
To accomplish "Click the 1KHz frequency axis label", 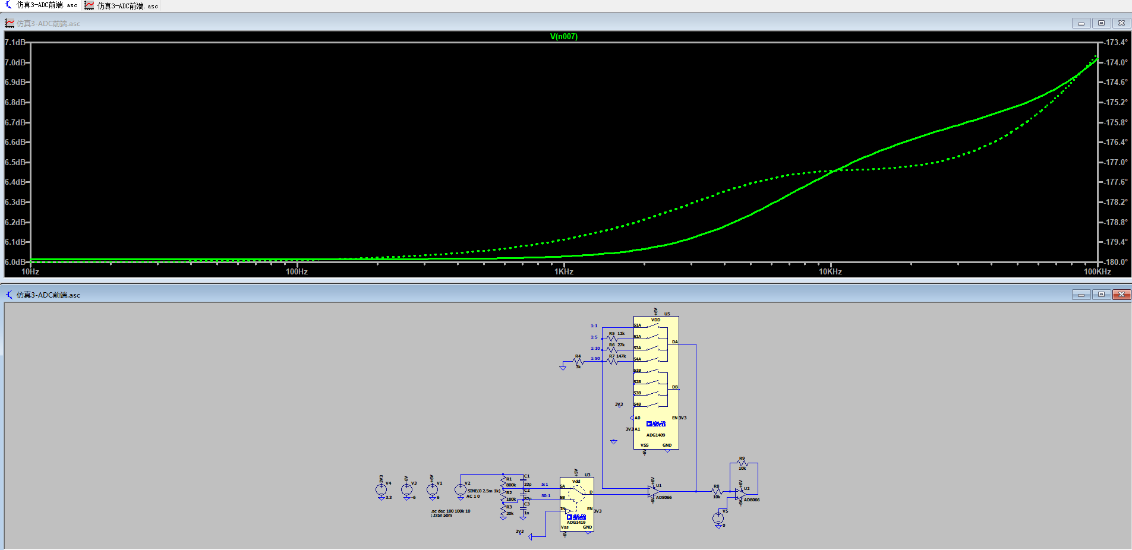I will click(563, 271).
